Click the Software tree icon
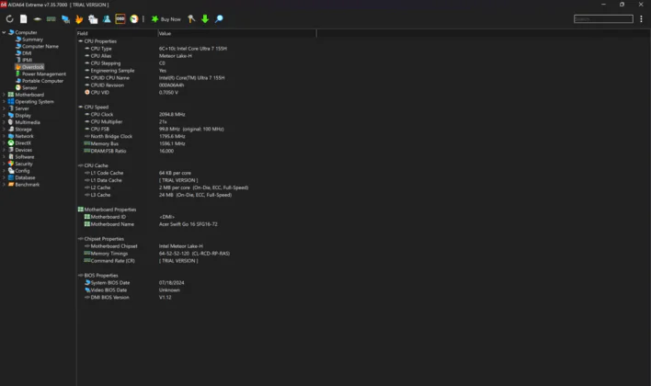 point(11,157)
